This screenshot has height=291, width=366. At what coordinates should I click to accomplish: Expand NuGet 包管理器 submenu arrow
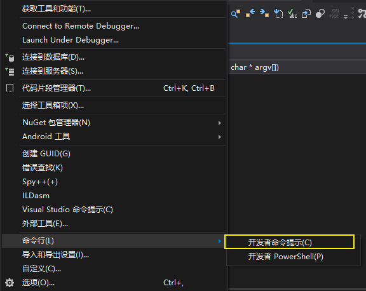pos(220,123)
